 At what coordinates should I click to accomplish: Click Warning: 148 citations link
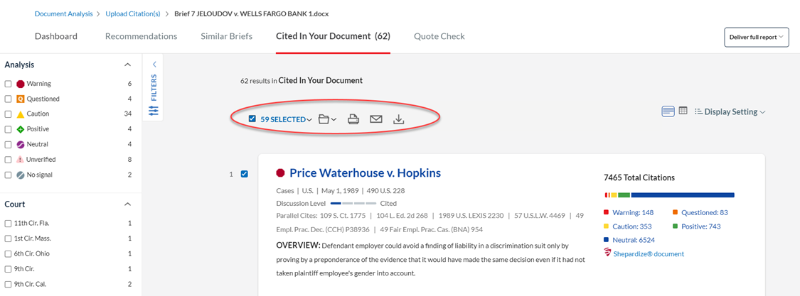pyautogui.click(x=633, y=212)
